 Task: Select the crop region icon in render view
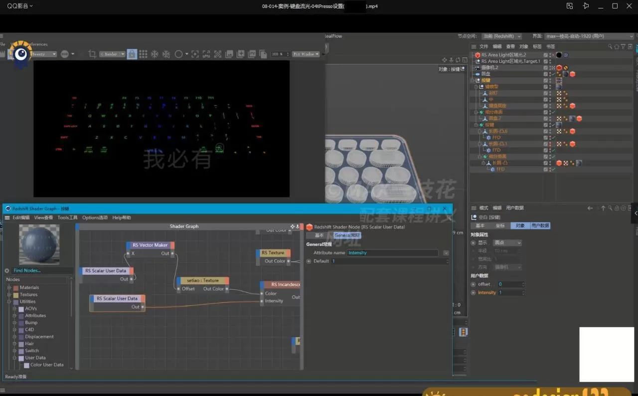92,54
